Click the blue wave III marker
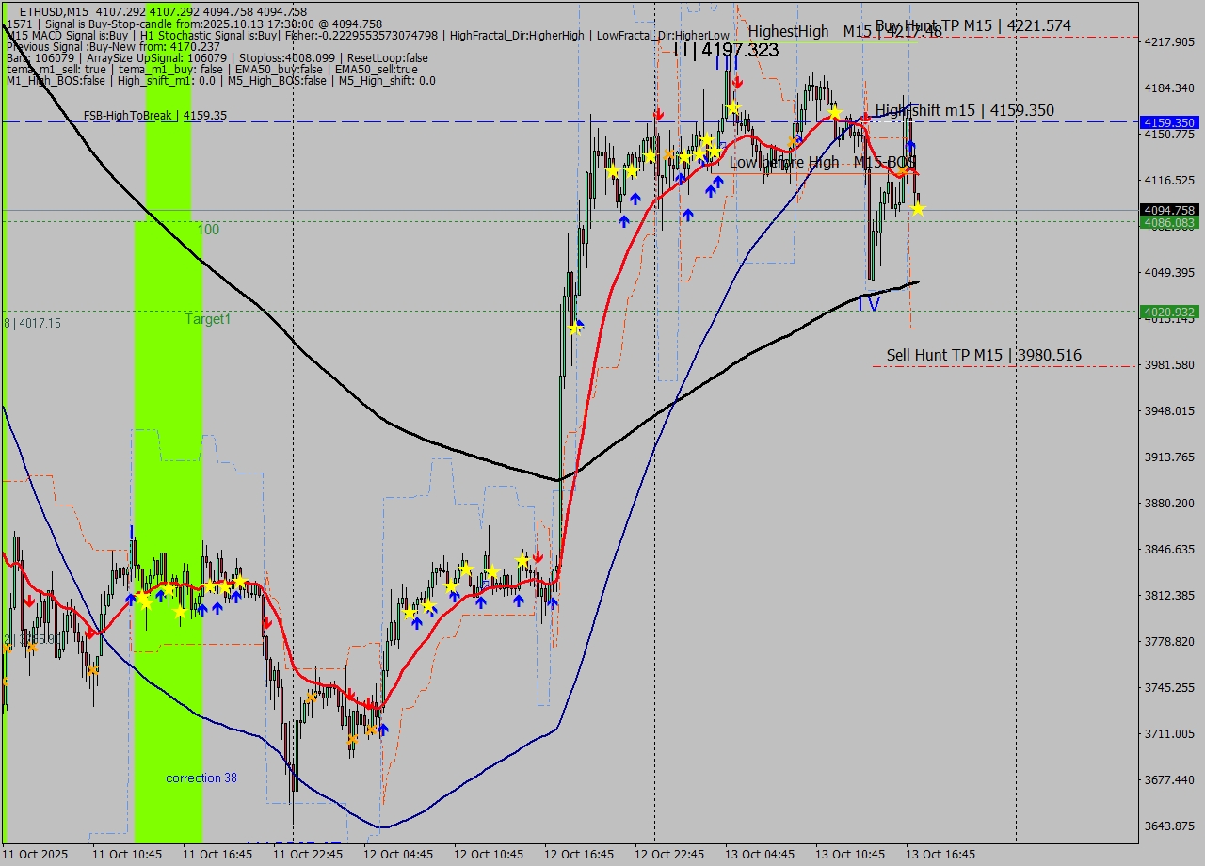1205x866 pixels. pyautogui.click(x=726, y=61)
